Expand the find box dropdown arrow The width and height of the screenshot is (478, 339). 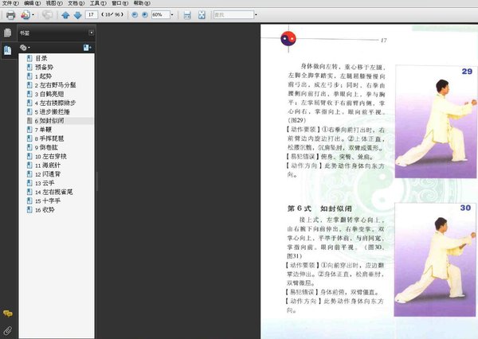click(x=256, y=14)
